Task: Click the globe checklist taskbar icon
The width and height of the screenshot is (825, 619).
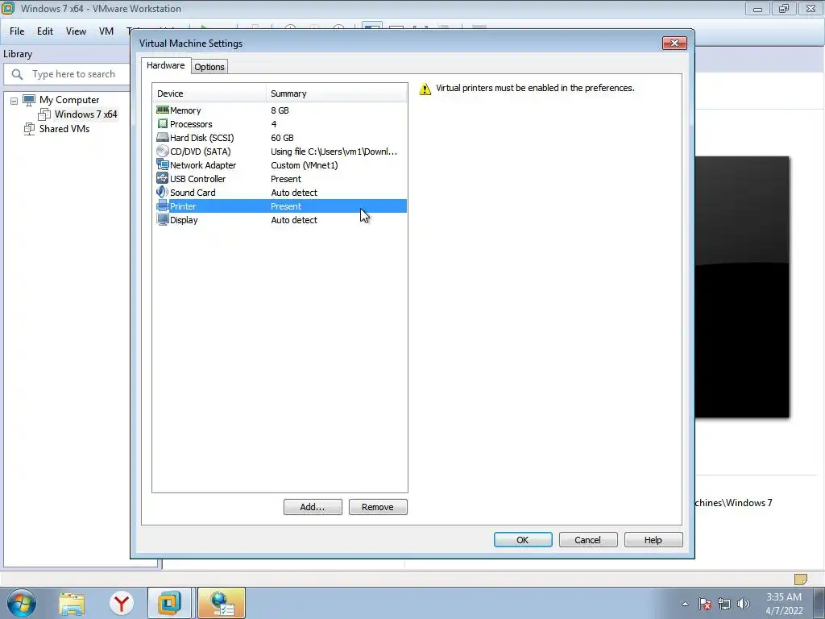Action: click(222, 603)
